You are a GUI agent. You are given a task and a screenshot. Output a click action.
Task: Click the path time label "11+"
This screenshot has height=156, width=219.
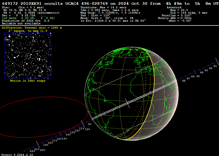pyautogui.click(x=81, y=128)
